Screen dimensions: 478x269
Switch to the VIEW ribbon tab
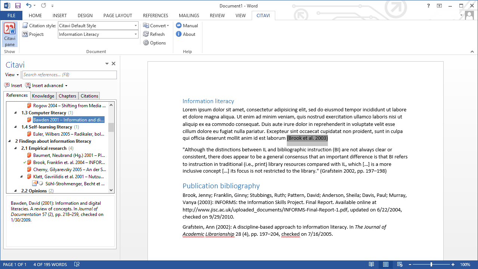240,15
